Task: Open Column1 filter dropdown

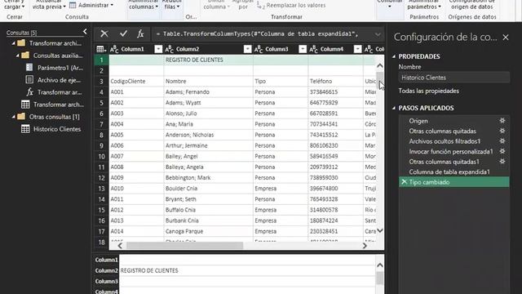Action: pos(158,49)
